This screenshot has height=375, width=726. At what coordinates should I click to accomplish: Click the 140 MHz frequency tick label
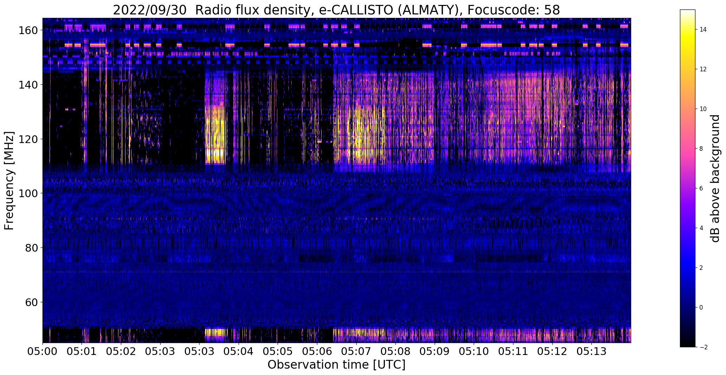pyautogui.click(x=27, y=85)
